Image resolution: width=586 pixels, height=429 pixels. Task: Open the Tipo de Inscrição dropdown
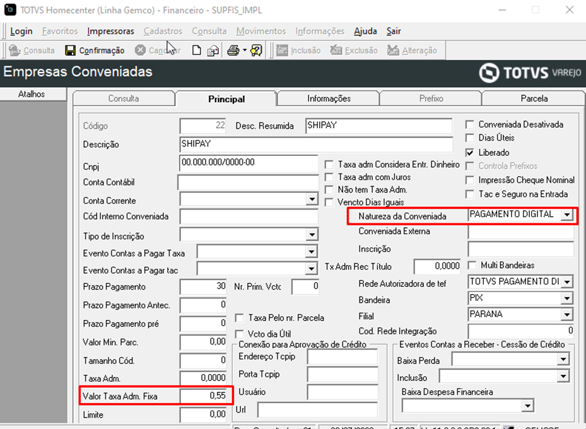pos(312,235)
